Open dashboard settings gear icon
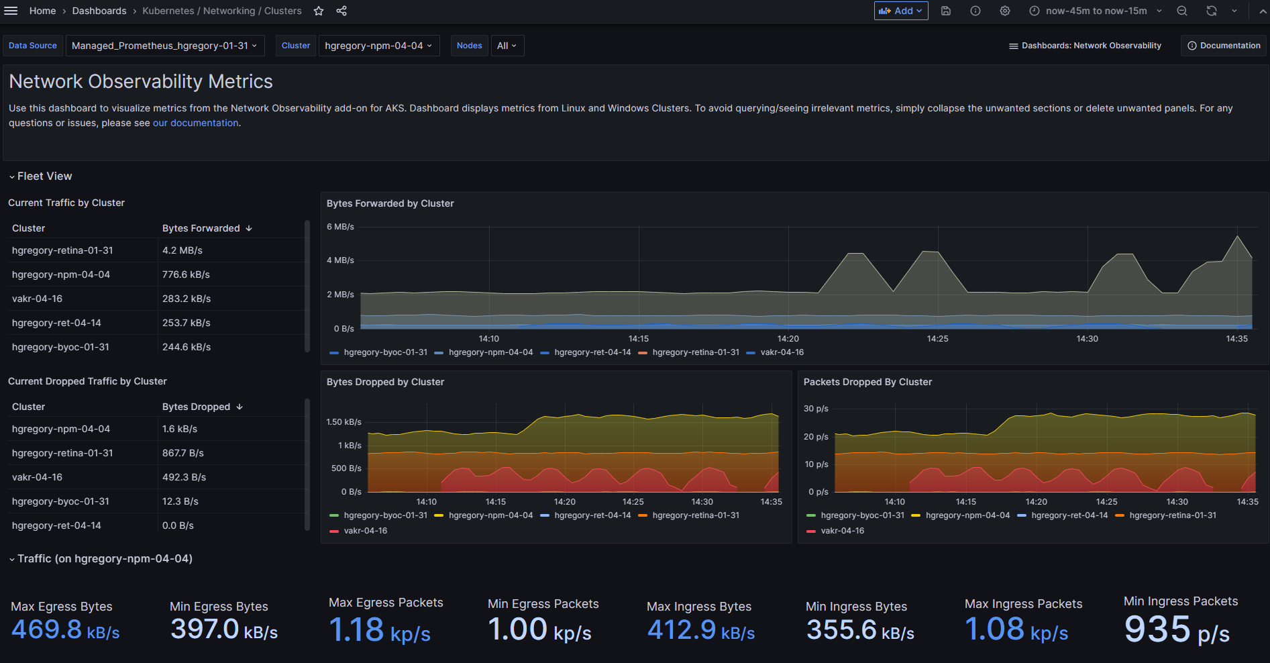1270x663 pixels. point(1005,11)
